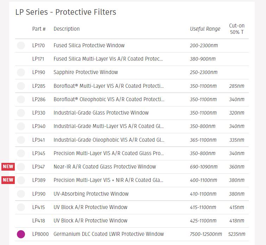Screen dimensions: 266x245
Task: Click the grey circle next to LP345
Action: click(21, 153)
